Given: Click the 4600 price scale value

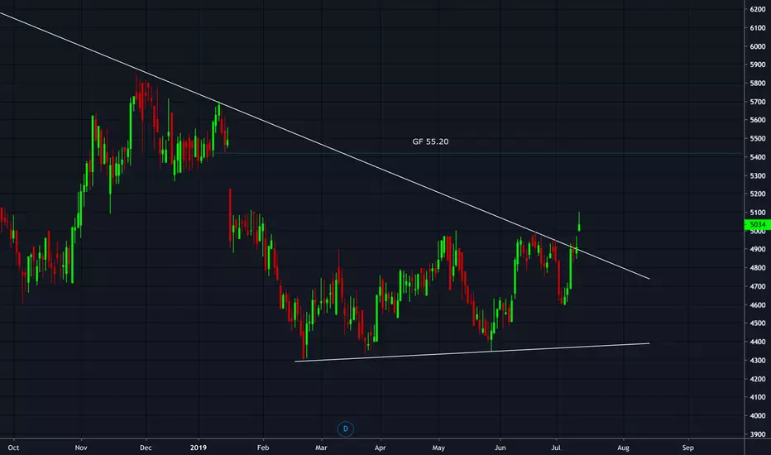Looking at the screenshot, I should click(x=758, y=305).
